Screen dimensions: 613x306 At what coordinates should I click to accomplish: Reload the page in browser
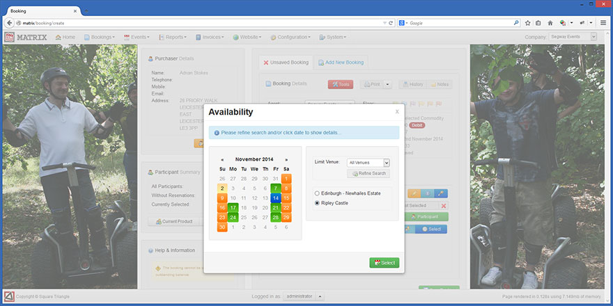(391, 23)
